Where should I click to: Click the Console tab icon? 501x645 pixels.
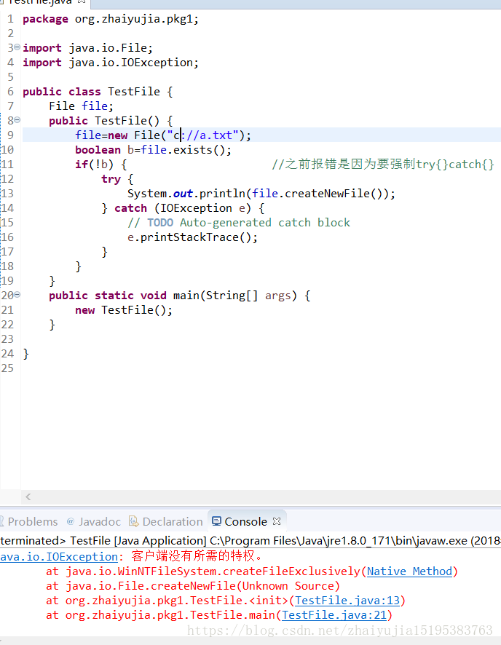click(x=216, y=521)
